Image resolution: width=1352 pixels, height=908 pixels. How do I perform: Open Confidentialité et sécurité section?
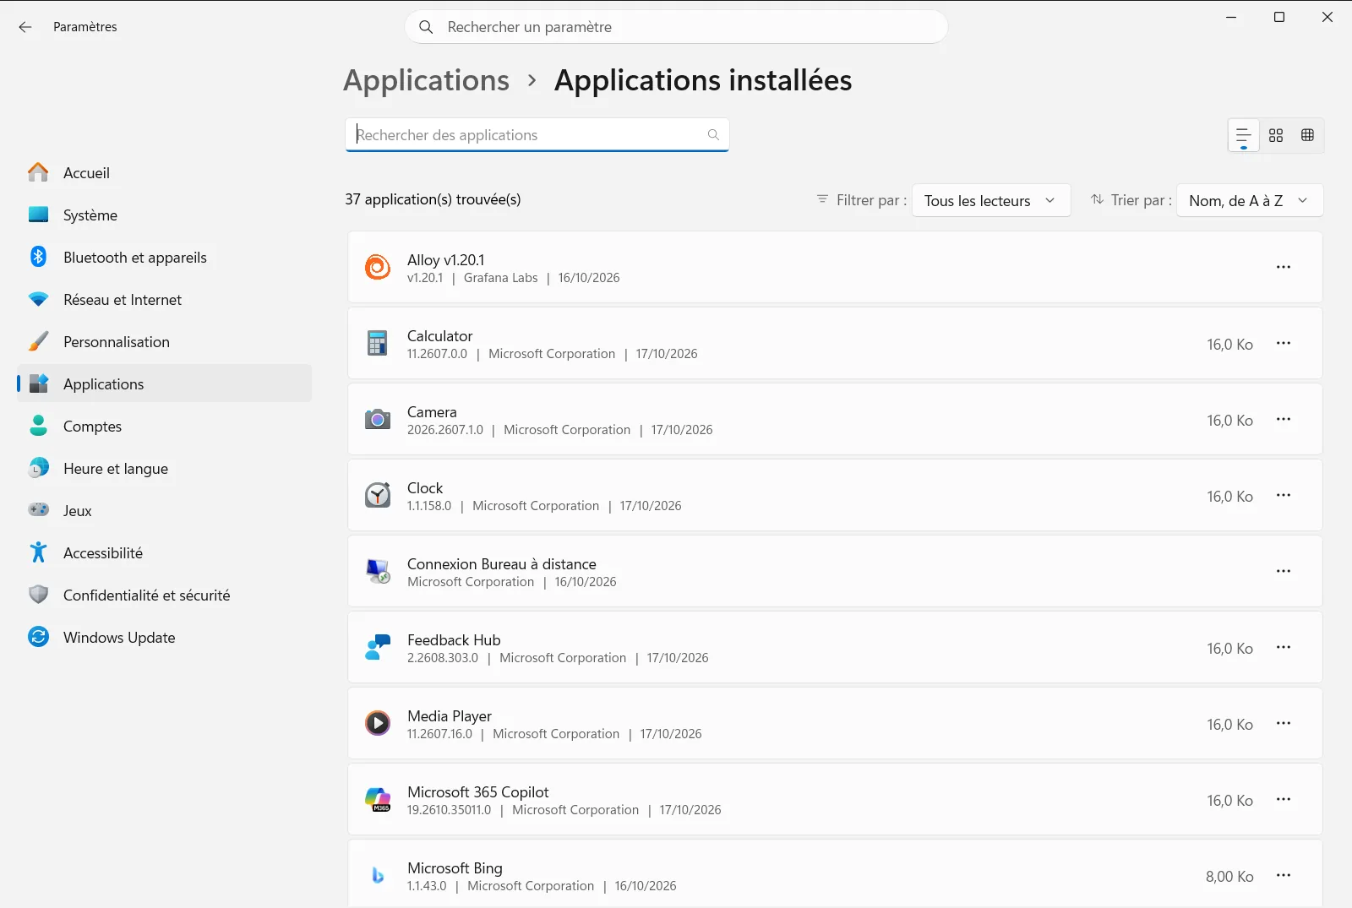pos(165,595)
